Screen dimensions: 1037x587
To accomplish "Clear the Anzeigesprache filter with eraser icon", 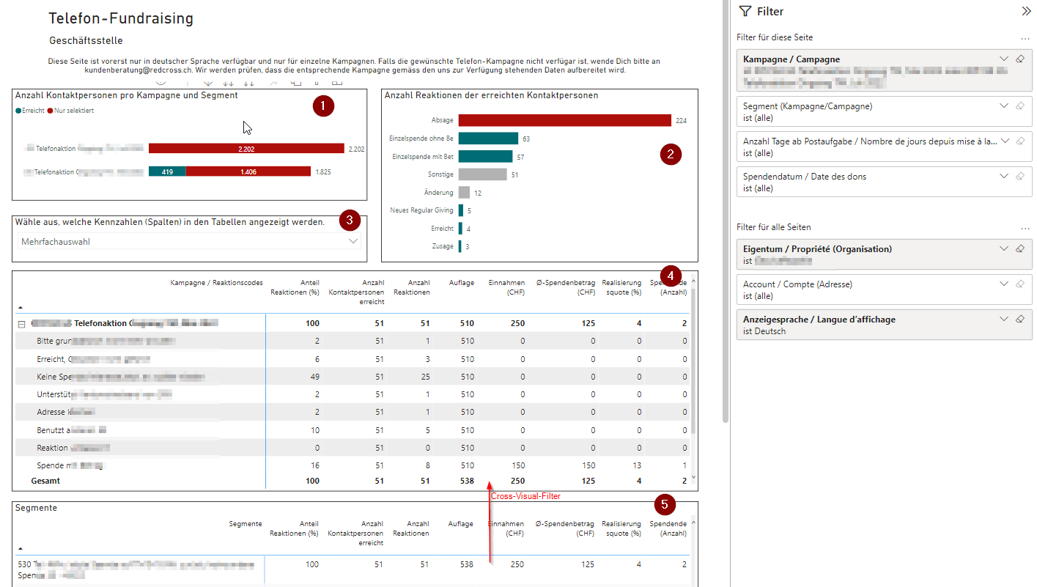I will 1019,319.
